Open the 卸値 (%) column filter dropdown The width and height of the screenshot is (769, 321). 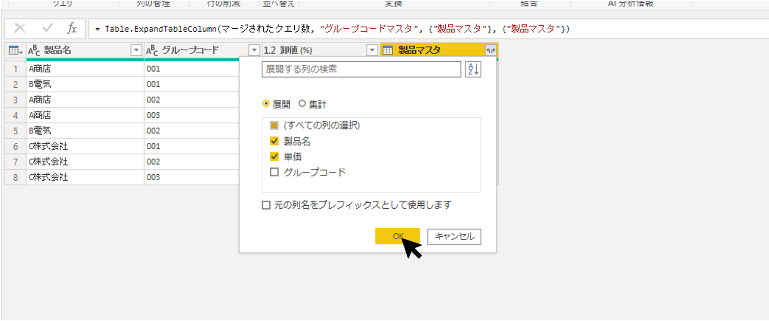[372, 50]
